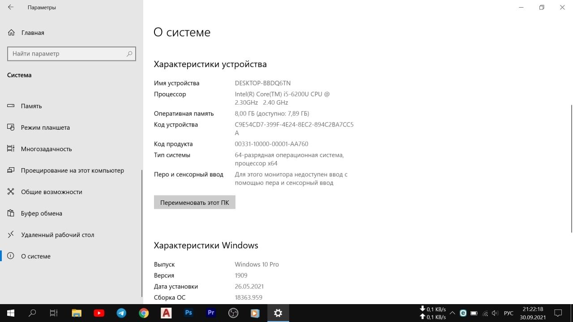Click the network speed KB/s meter
Image resolution: width=573 pixels, height=322 pixels.
click(432, 313)
